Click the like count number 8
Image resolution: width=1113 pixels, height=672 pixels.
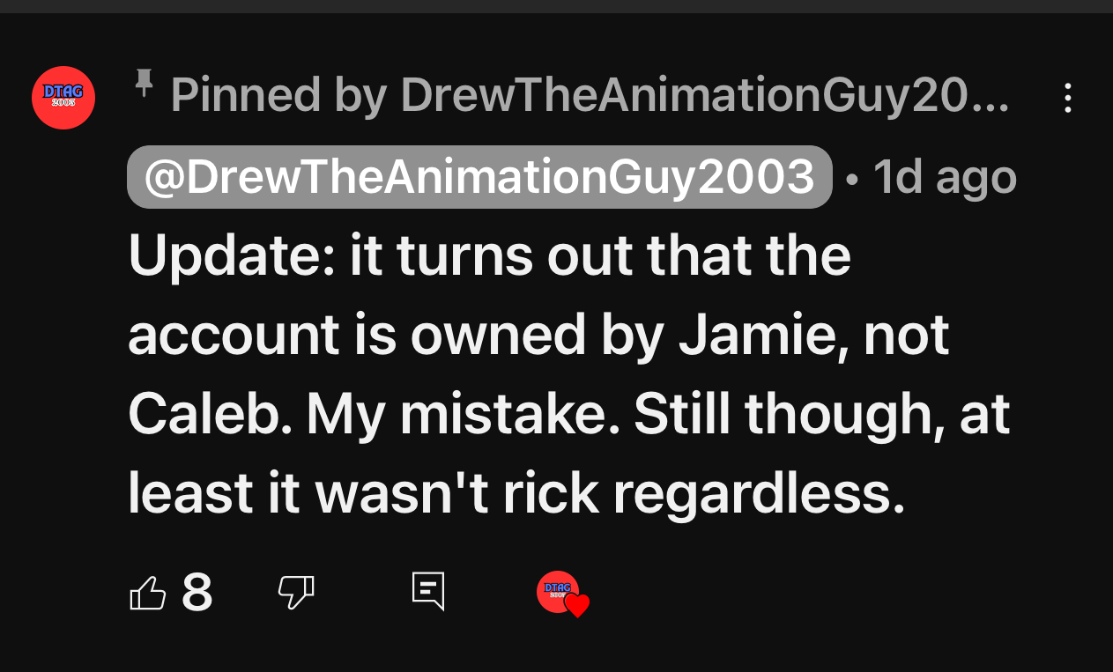point(197,593)
